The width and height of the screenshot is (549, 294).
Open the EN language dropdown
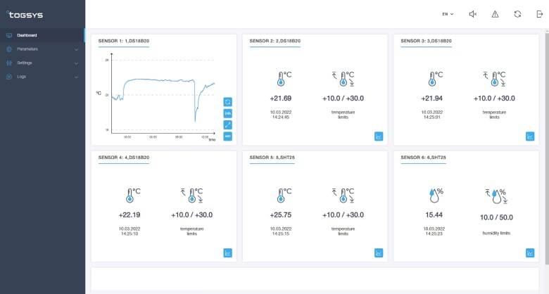tap(448, 14)
